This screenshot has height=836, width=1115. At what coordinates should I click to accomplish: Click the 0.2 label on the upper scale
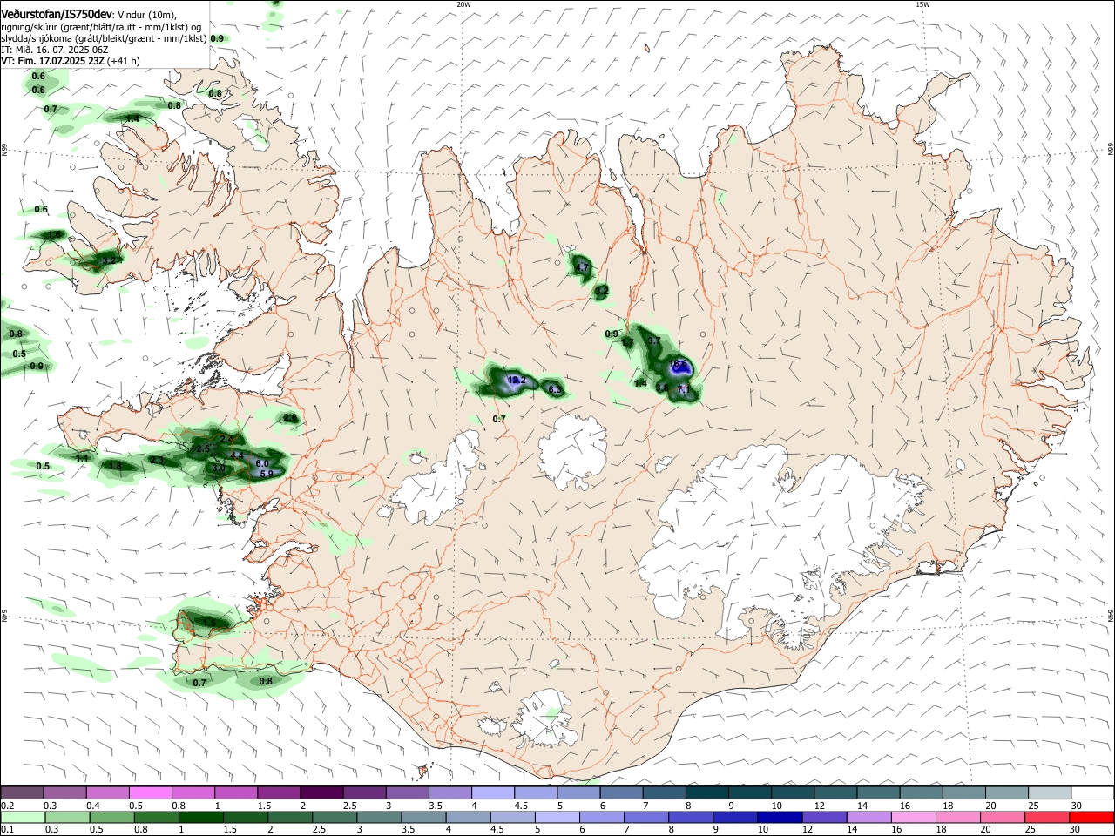(x=8, y=805)
